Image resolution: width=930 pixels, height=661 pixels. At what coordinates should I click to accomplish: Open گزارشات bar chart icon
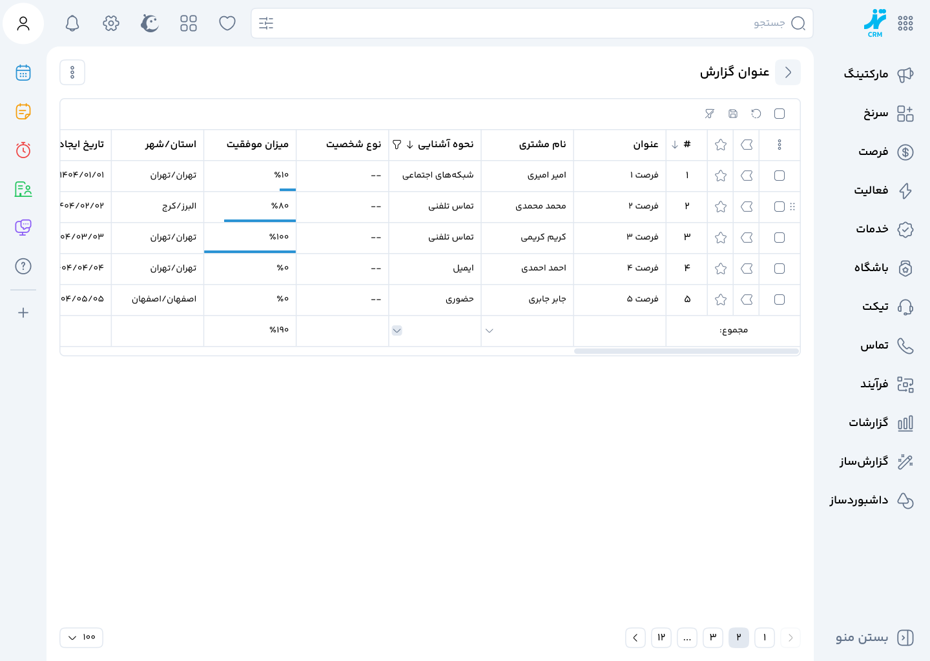coord(905,423)
